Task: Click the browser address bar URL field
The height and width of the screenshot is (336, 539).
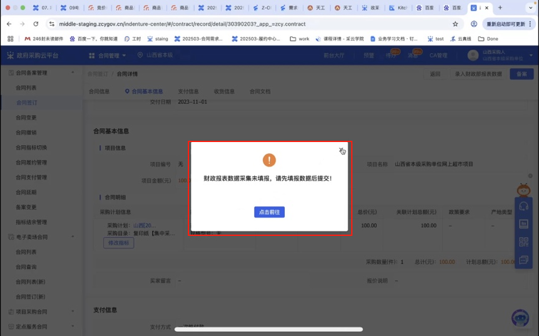Action: (250, 24)
